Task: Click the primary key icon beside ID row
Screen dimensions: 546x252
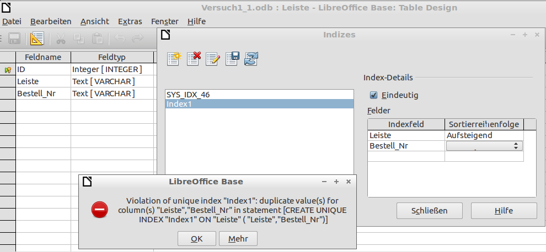Action: click(x=8, y=70)
